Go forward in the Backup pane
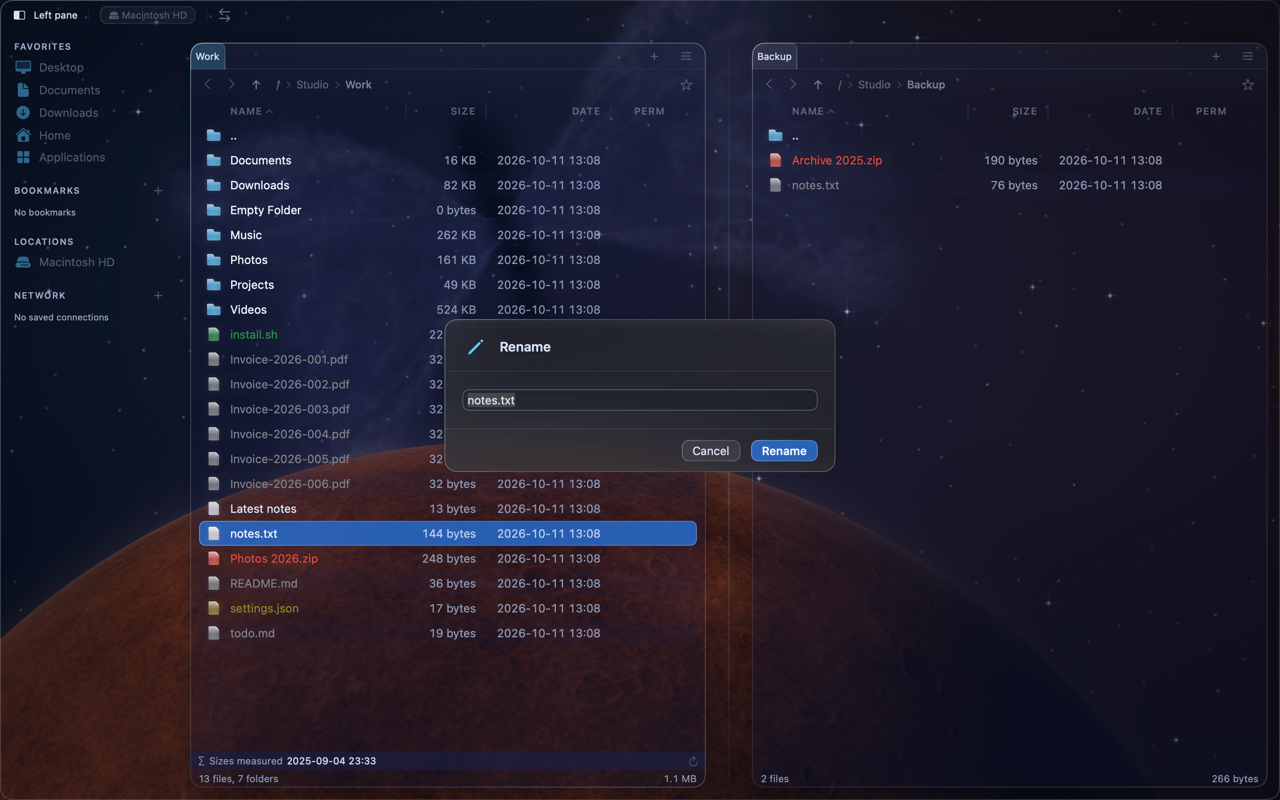 (x=793, y=84)
